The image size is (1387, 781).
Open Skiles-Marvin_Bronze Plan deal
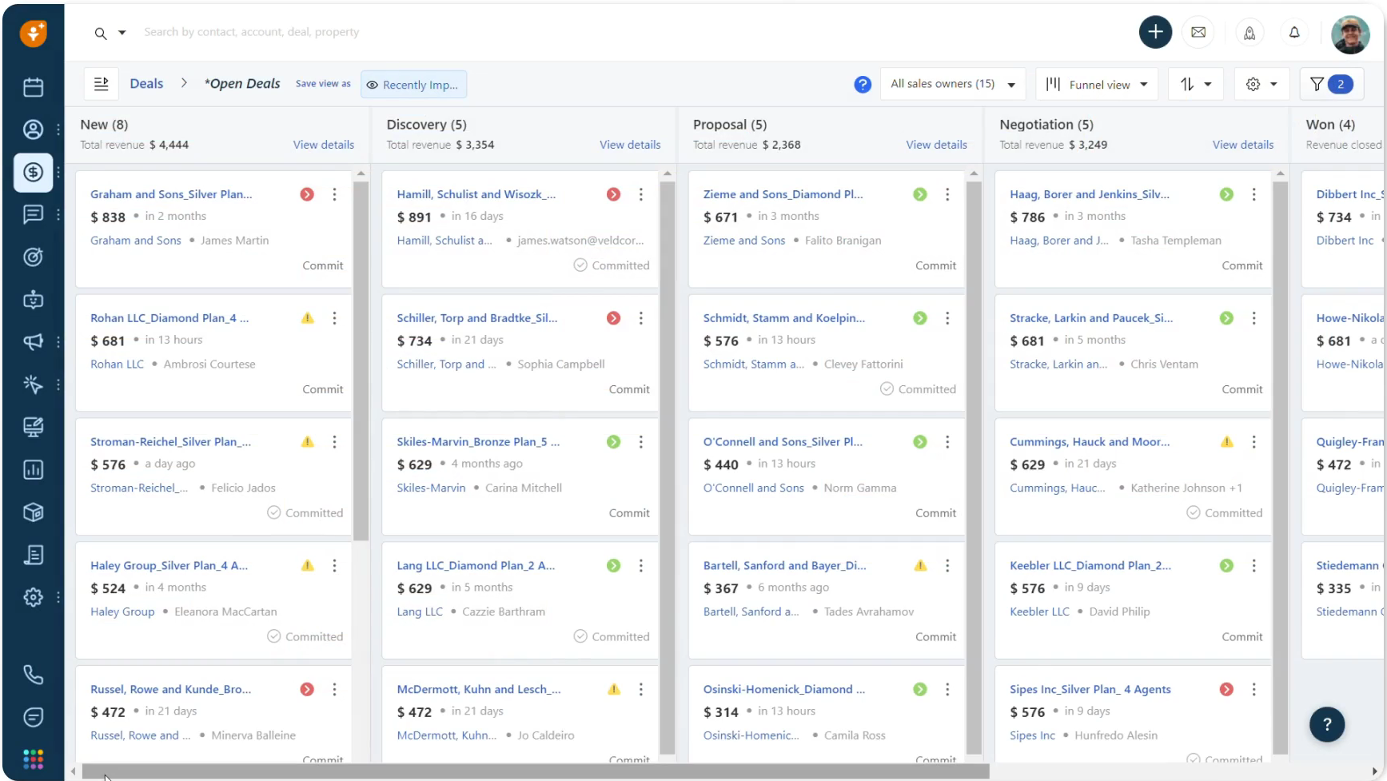tap(478, 442)
